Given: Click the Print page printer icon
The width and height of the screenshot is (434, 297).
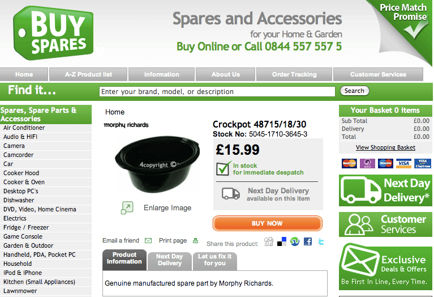Looking at the screenshot, I should click(196, 241).
